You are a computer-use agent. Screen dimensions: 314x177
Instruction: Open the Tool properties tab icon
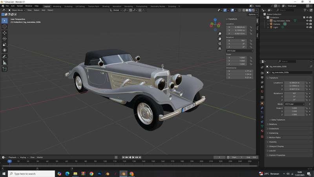tap(262, 67)
